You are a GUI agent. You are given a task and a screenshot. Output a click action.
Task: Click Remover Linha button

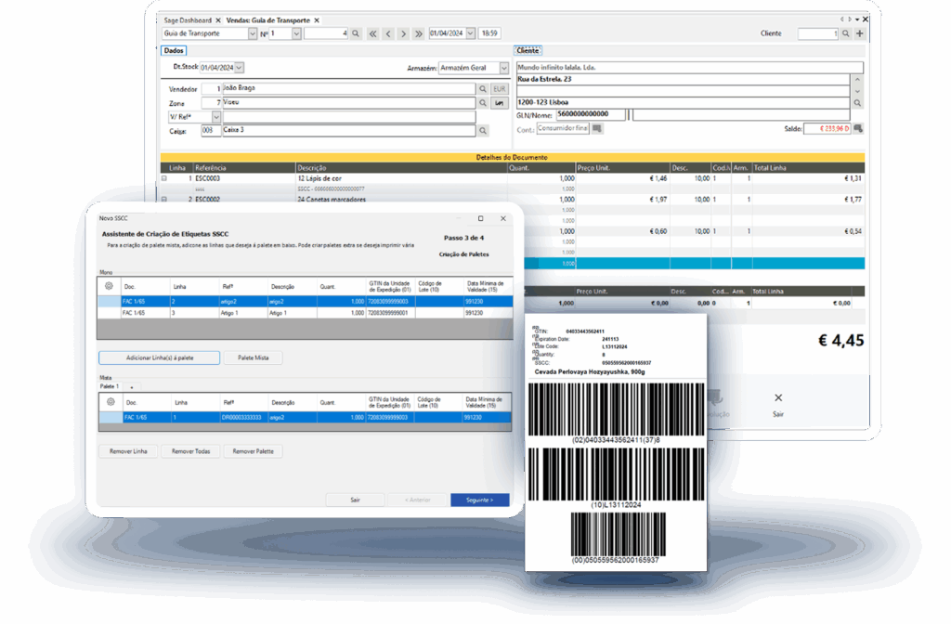tap(128, 451)
